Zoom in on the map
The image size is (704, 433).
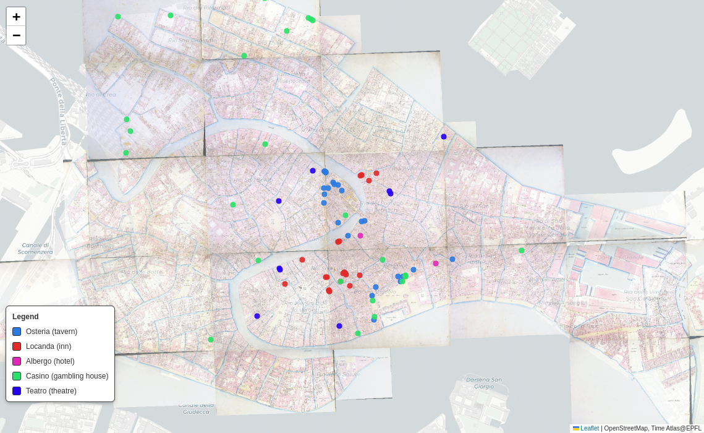pos(16,17)
